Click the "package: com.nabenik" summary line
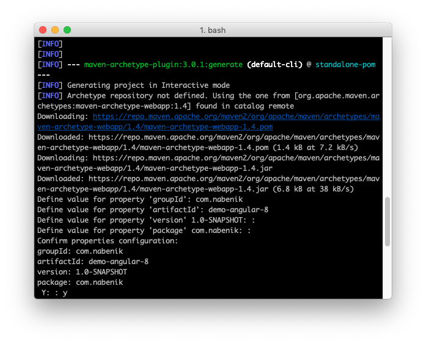The image size is (426, 344). 80,282
